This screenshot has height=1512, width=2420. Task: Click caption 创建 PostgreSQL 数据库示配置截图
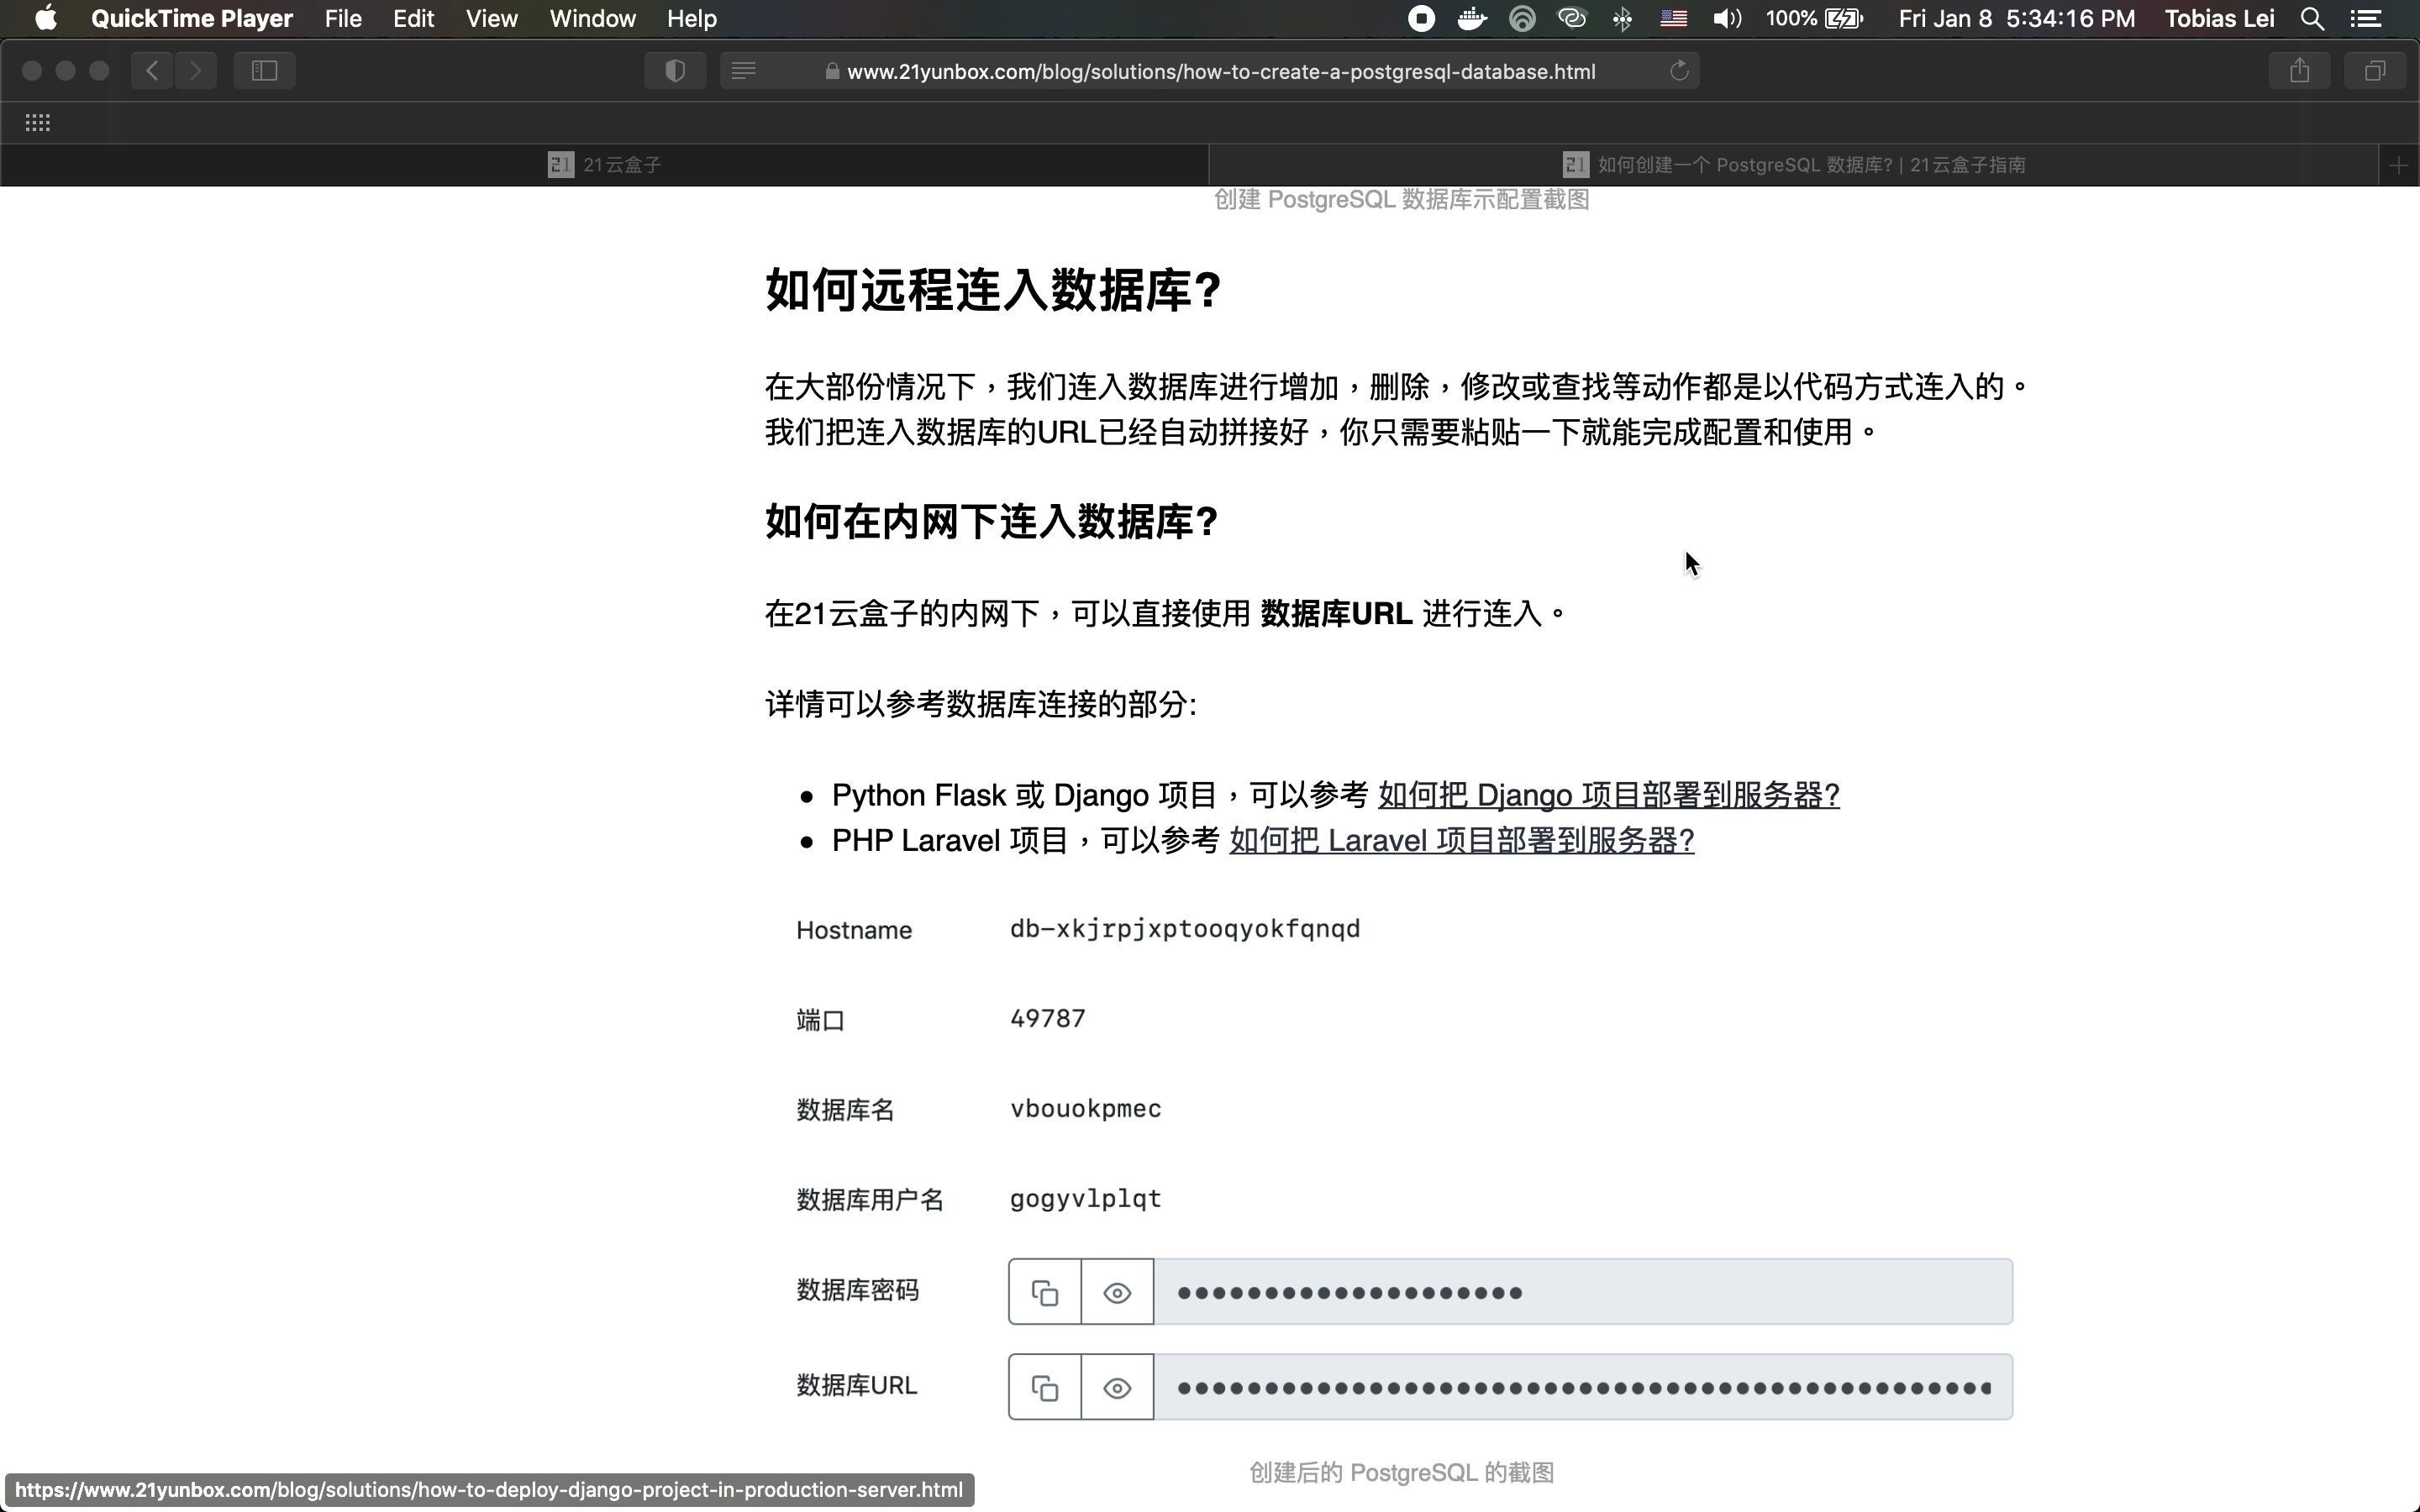[x=1401, y=200]
